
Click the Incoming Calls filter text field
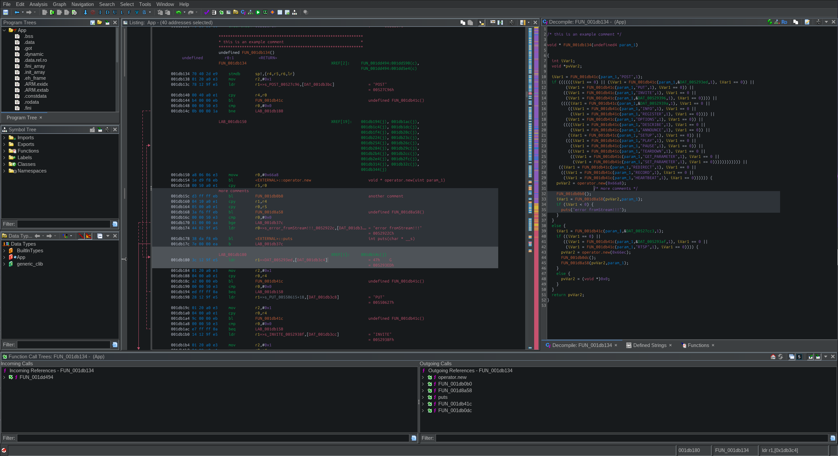213,438
